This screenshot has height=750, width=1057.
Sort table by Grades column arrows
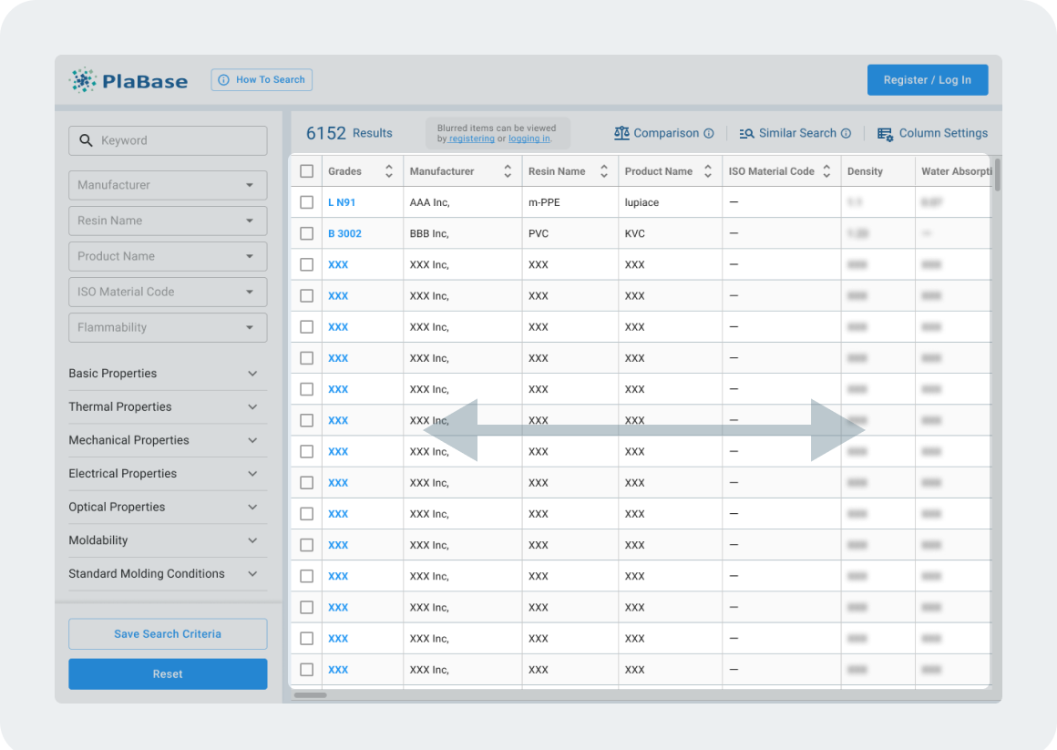click(x=389, y=171)
